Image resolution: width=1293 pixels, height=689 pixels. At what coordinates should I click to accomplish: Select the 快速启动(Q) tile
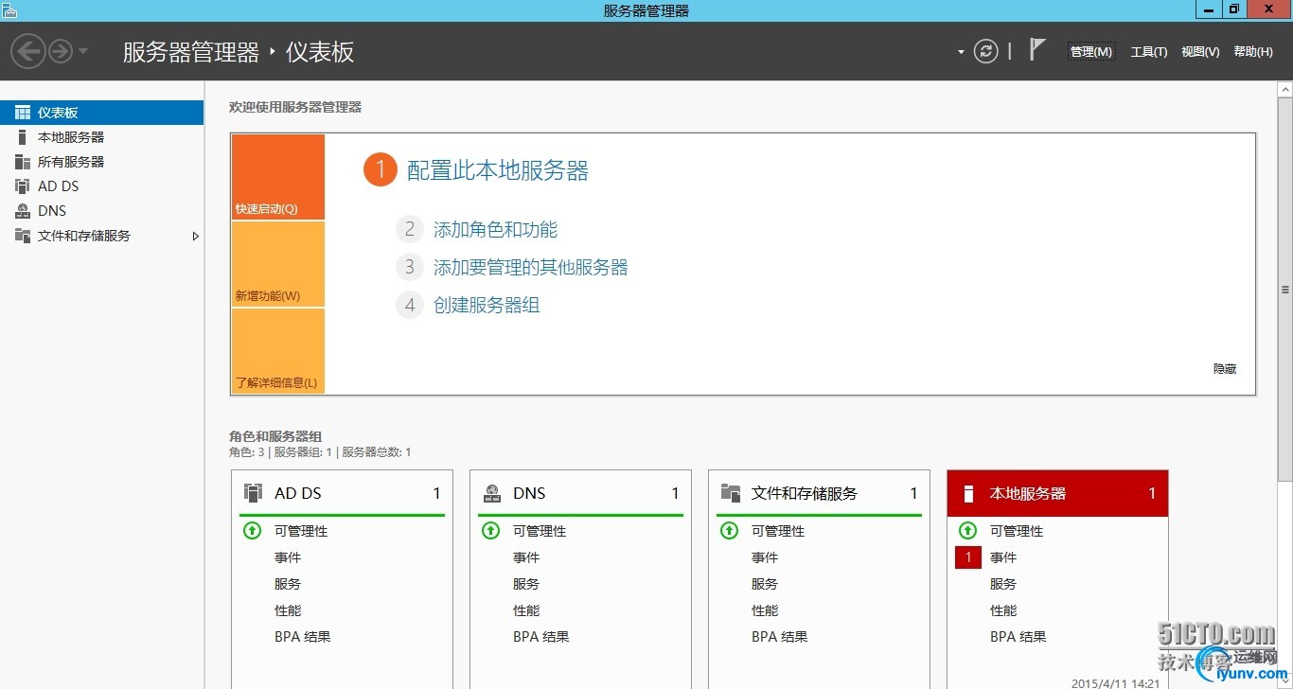coord(277,177)
